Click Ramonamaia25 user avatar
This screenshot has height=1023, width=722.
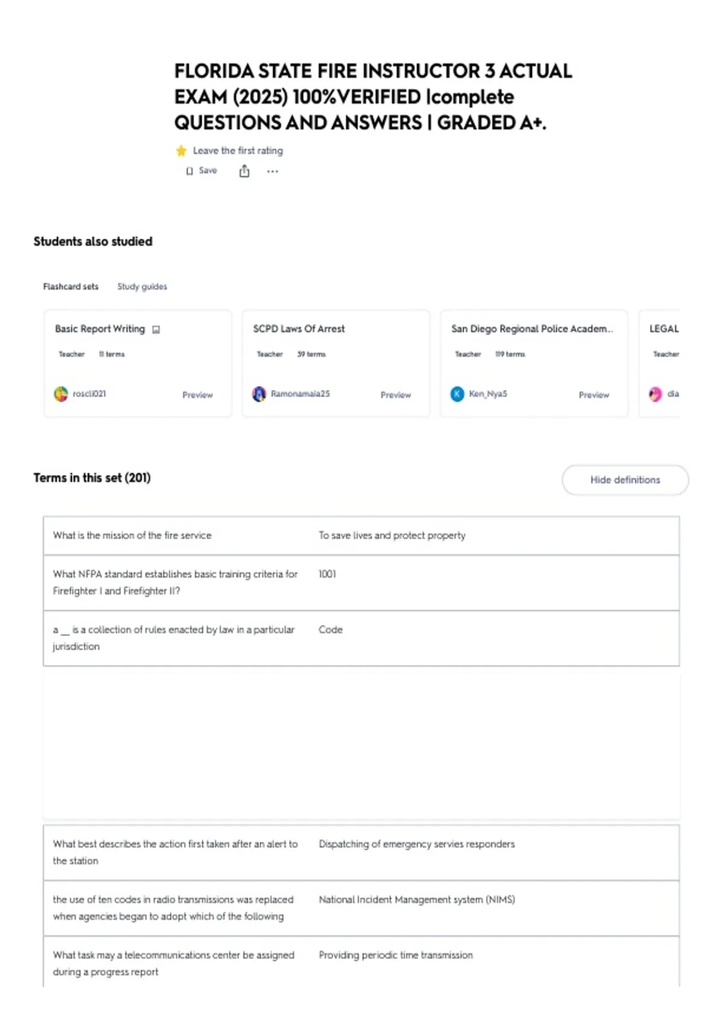coord(259,394)
